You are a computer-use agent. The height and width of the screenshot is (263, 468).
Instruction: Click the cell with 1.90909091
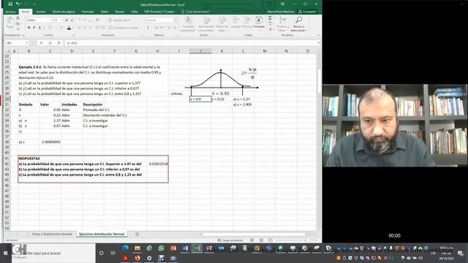coord(50,142)
